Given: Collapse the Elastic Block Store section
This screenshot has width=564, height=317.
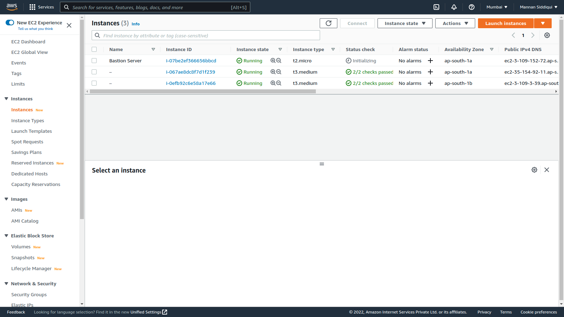Looking at the screenshot, I should pyautogui.click(x=6, y=236).
